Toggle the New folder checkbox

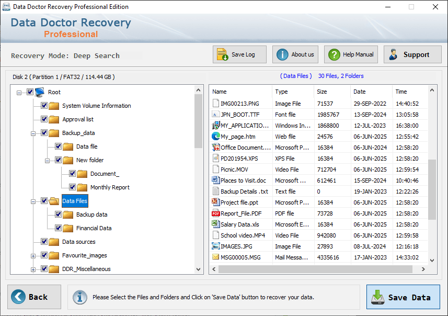click(58, 160)
